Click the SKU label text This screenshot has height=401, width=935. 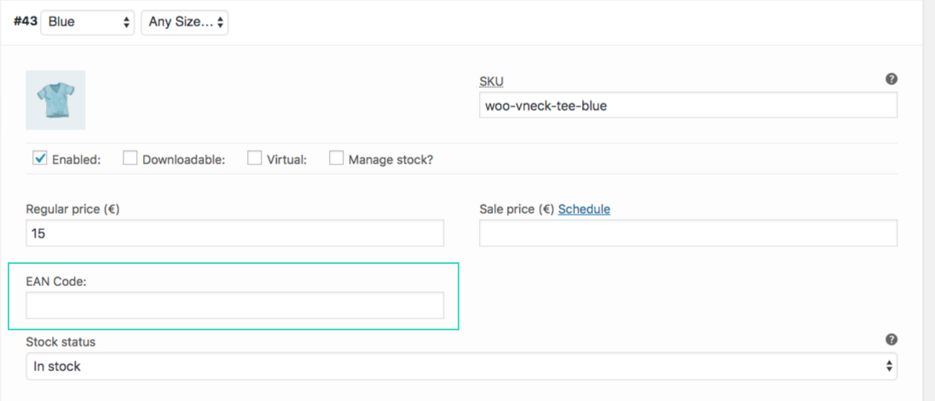point(493,81)
